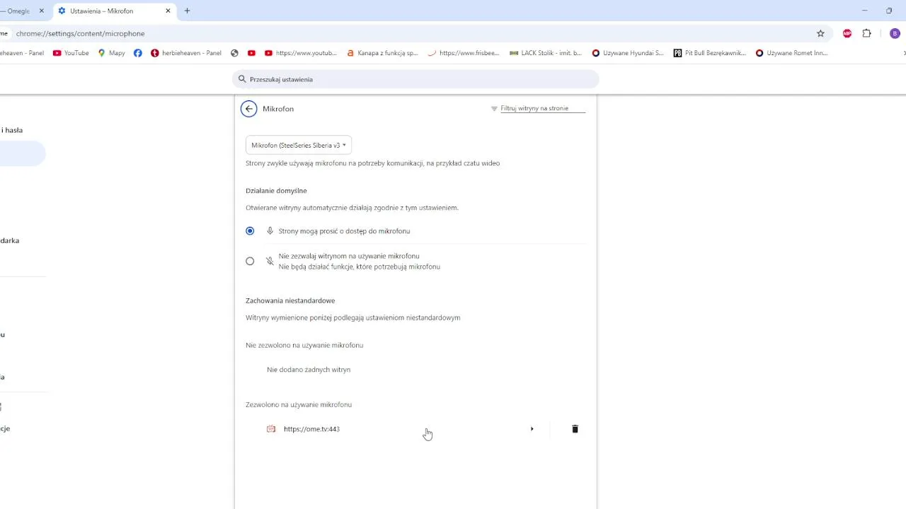906x509 pixels.
Task: Open Używane Hyundai S... bookmark
Action: (x=628, y=53)
